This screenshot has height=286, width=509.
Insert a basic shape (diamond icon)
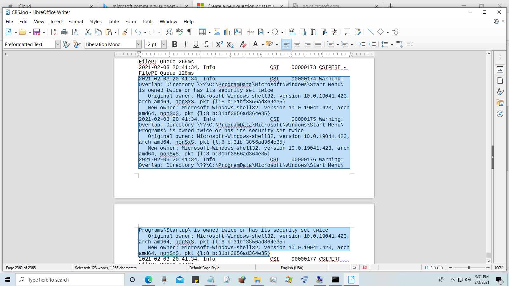[x=380, y=32]
